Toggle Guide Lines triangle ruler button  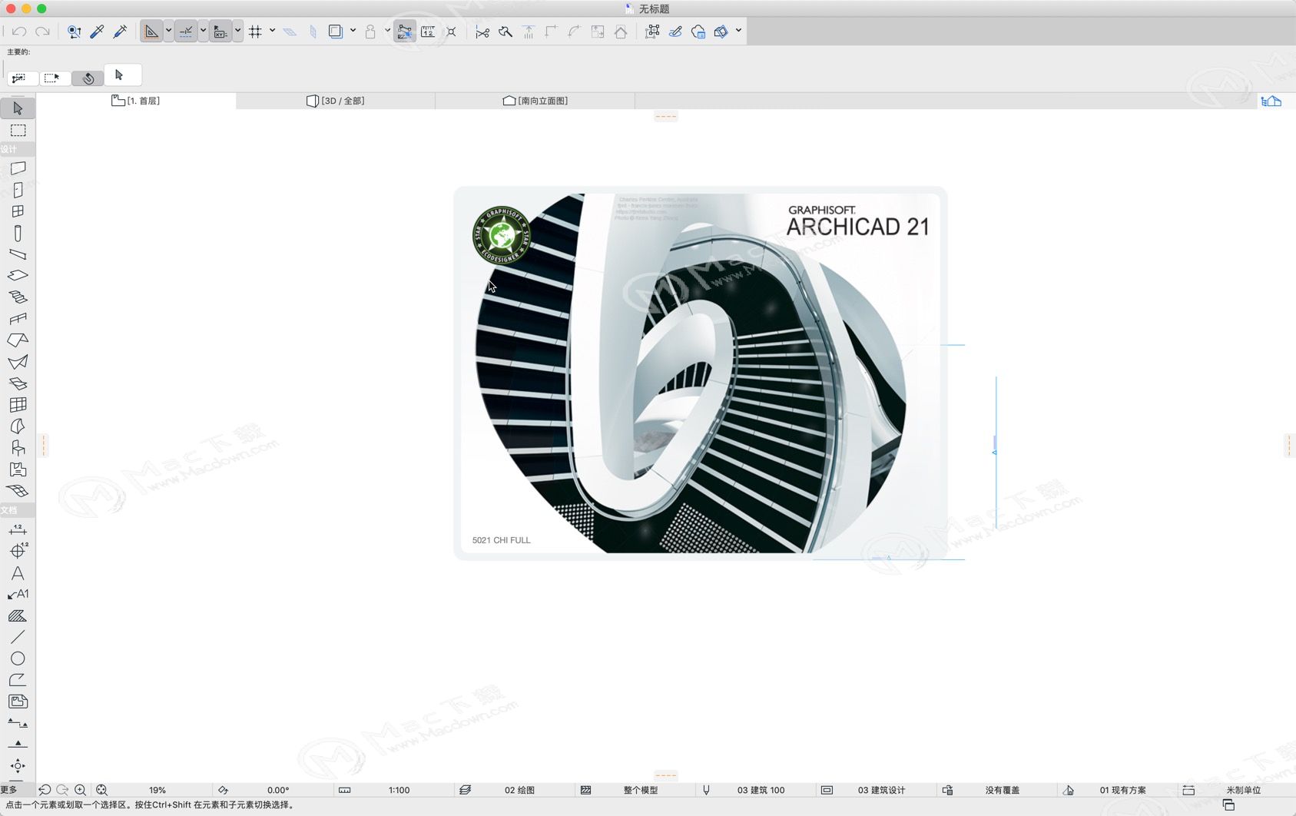click(151, 32)
